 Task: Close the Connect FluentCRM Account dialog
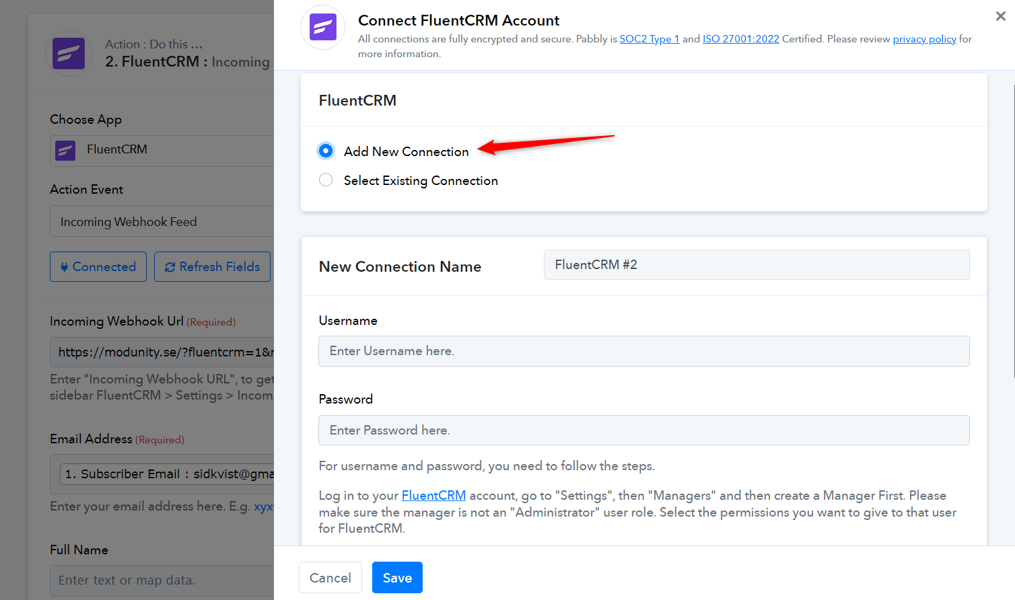(x=1001, y=16)
